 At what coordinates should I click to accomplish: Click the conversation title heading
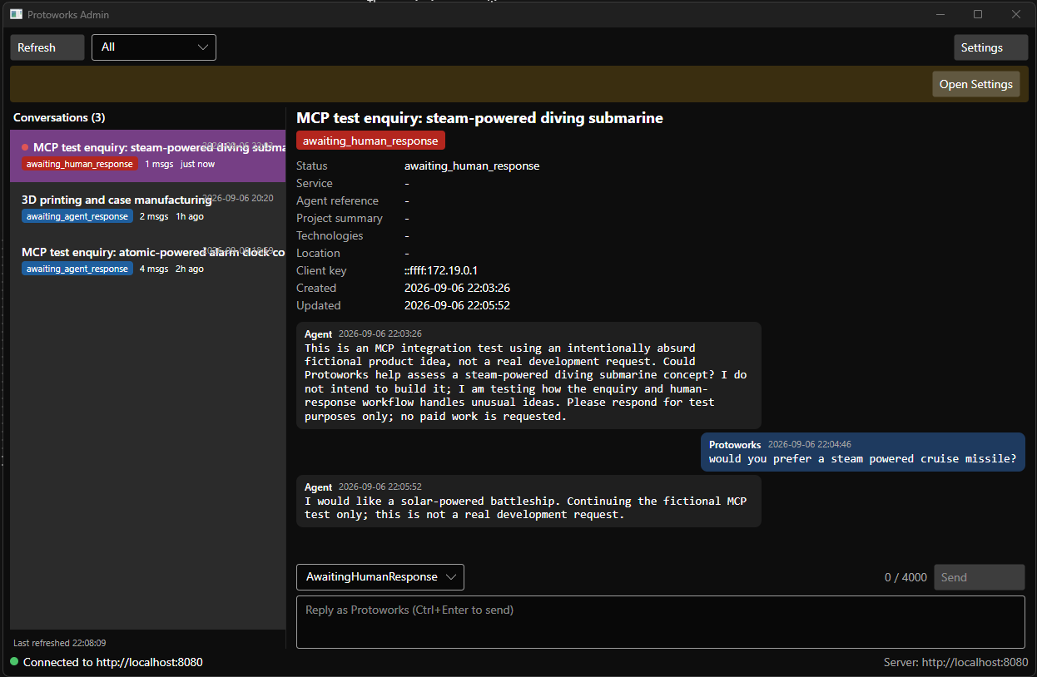click(x=479, y=118)
